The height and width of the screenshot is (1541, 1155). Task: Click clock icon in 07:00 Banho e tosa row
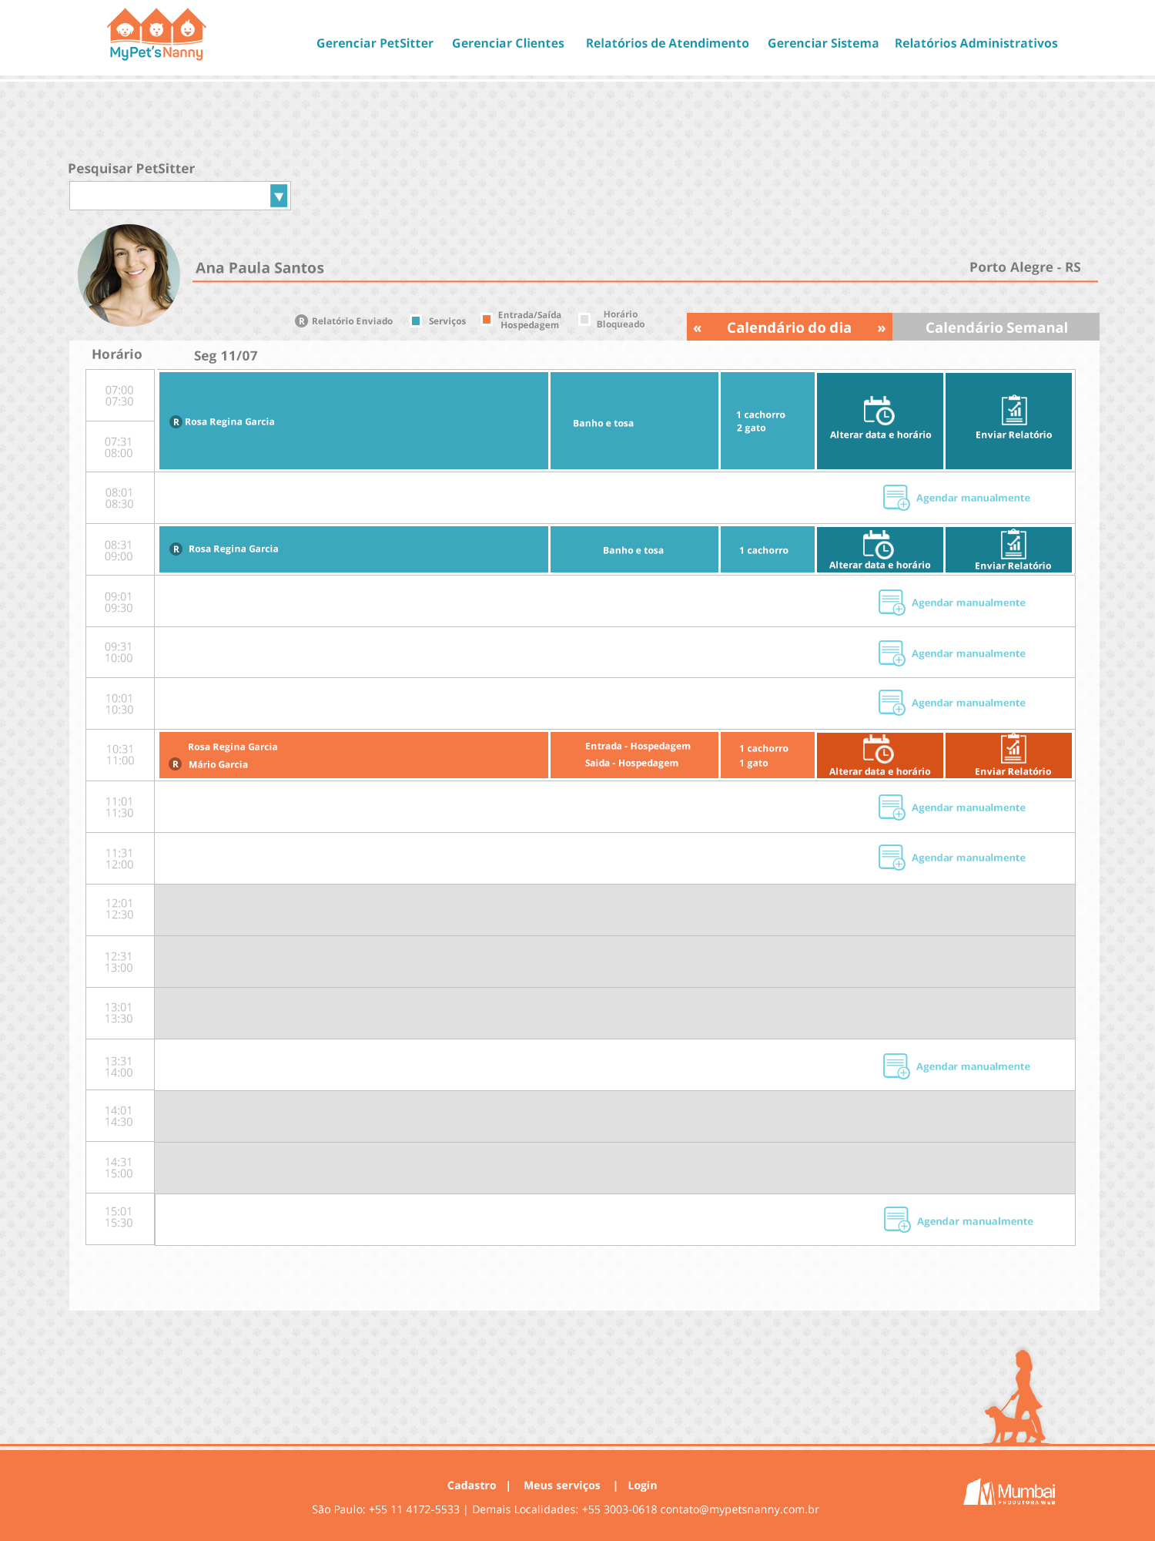[879, 411]
